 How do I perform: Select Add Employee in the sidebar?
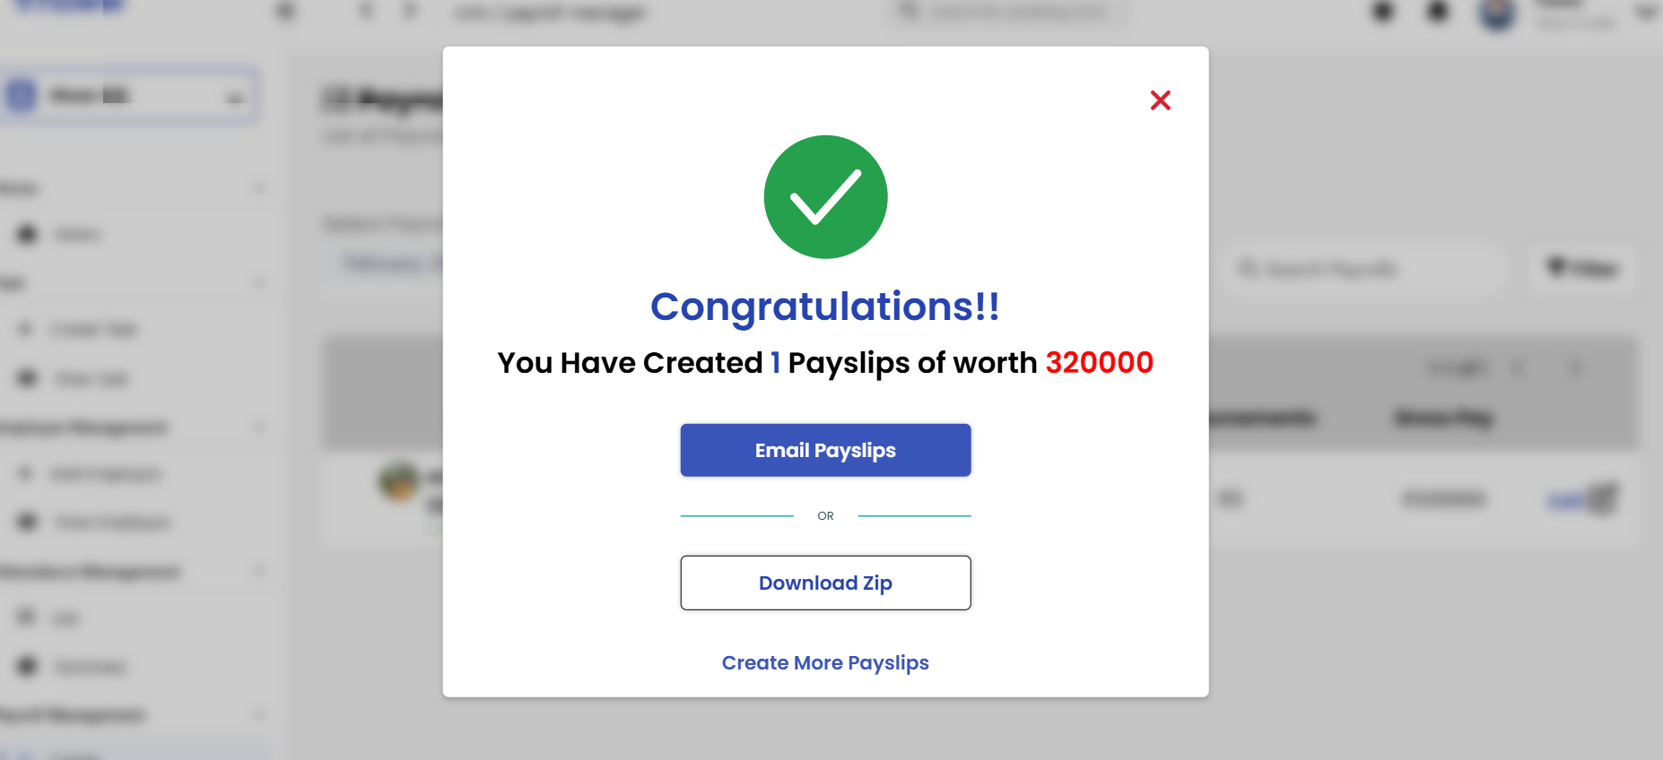105,473
